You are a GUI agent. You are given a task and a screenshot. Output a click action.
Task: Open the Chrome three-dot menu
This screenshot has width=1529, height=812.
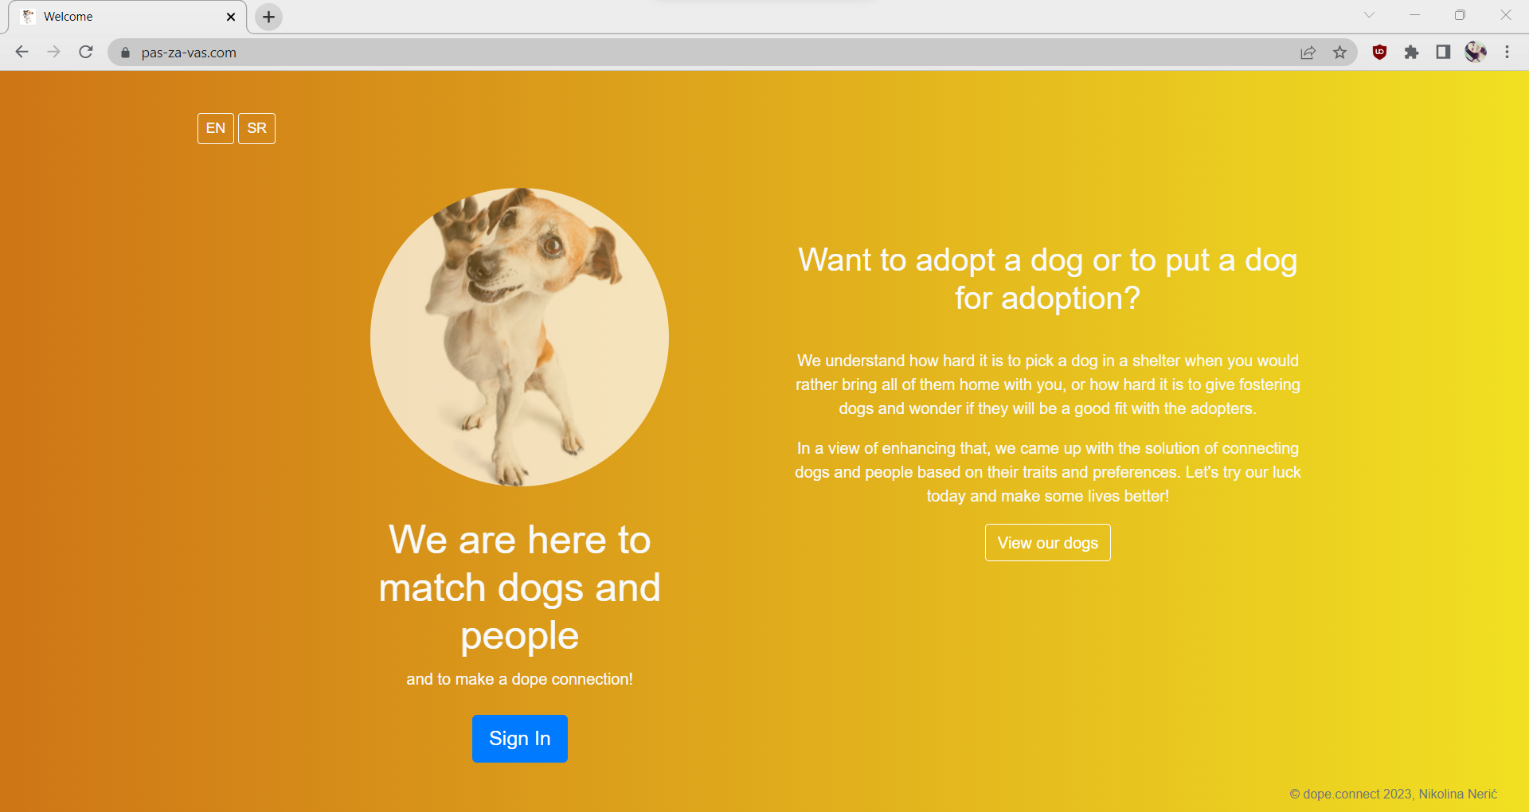[x=1507, y=52]
